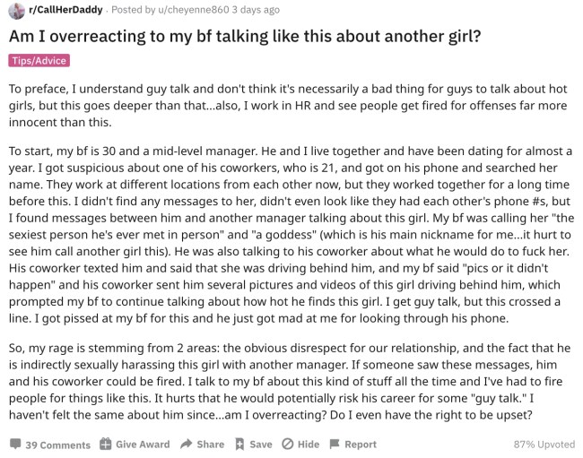Click the circle-slash Hide icon
Screen dimensions: 583x458
287,444
